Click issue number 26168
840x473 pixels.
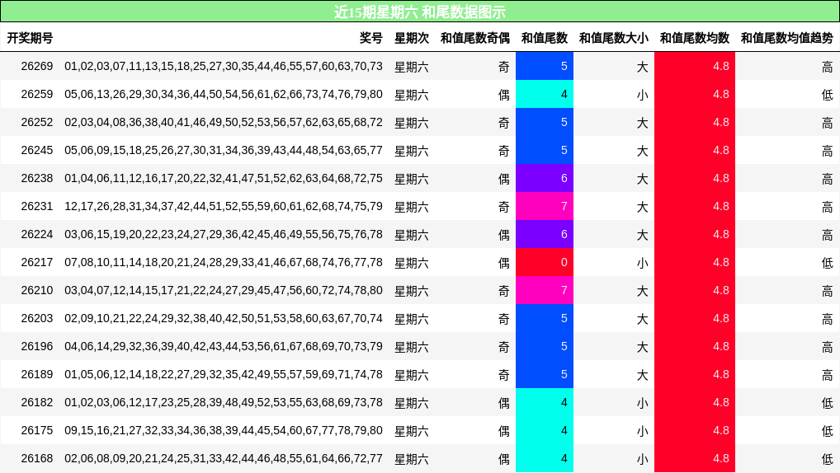coord(37,458)
